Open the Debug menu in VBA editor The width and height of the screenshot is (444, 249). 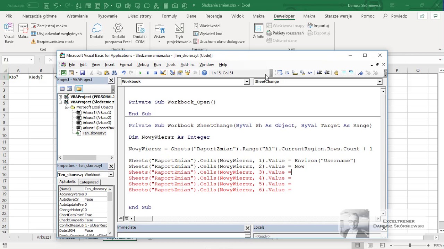click(x=143, y=65)
